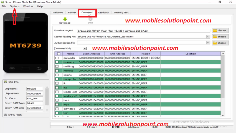Click the partition table vertical scrollbar thumb

tap(223, 77)
